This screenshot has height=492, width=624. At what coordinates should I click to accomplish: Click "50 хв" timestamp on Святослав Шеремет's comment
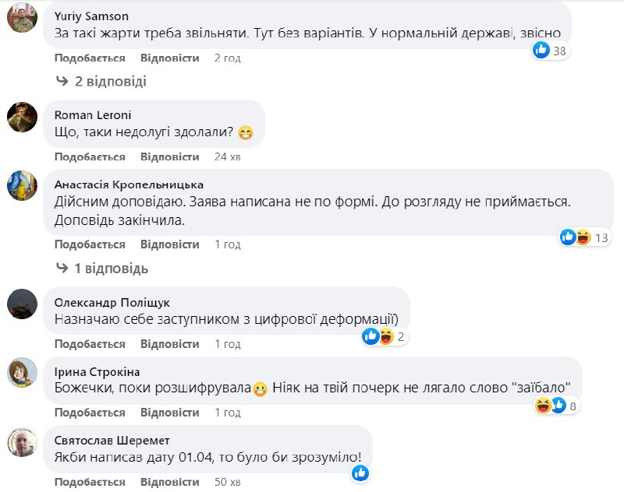227,482
